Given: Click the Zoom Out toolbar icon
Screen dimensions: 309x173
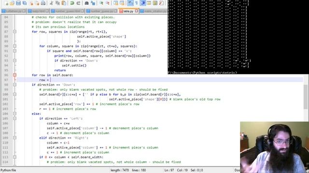Looking at the screenshot, I should [x=108, y=3].
